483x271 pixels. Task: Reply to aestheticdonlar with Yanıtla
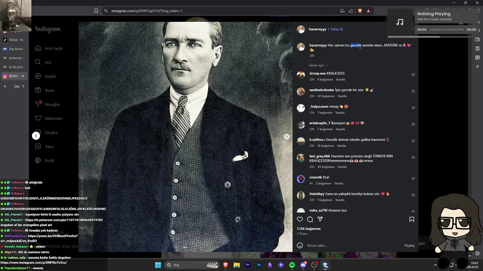pyautogui.click(x=342, y=96)
